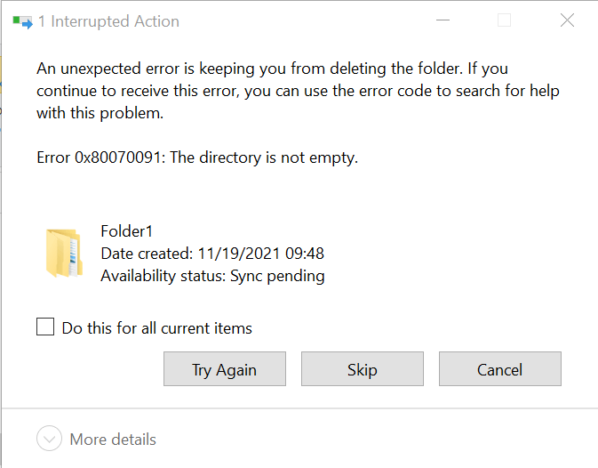The image size is (598, 468).
Task: Cancel the delete operation
Action: (x=499, y=369)
